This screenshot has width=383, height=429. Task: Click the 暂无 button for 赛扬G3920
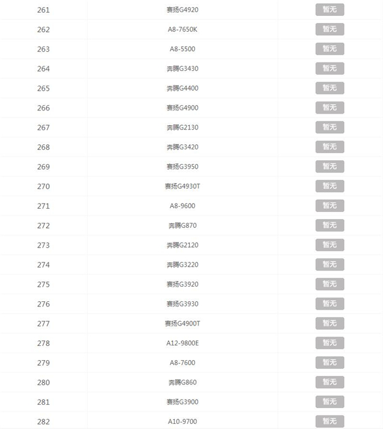pos(329,284)
